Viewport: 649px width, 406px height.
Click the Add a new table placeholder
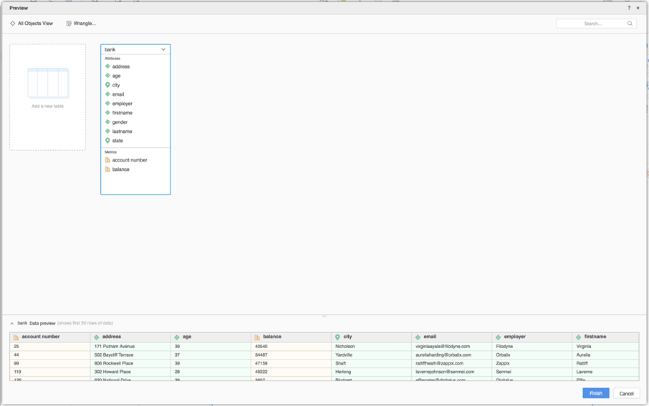(47, 97)
